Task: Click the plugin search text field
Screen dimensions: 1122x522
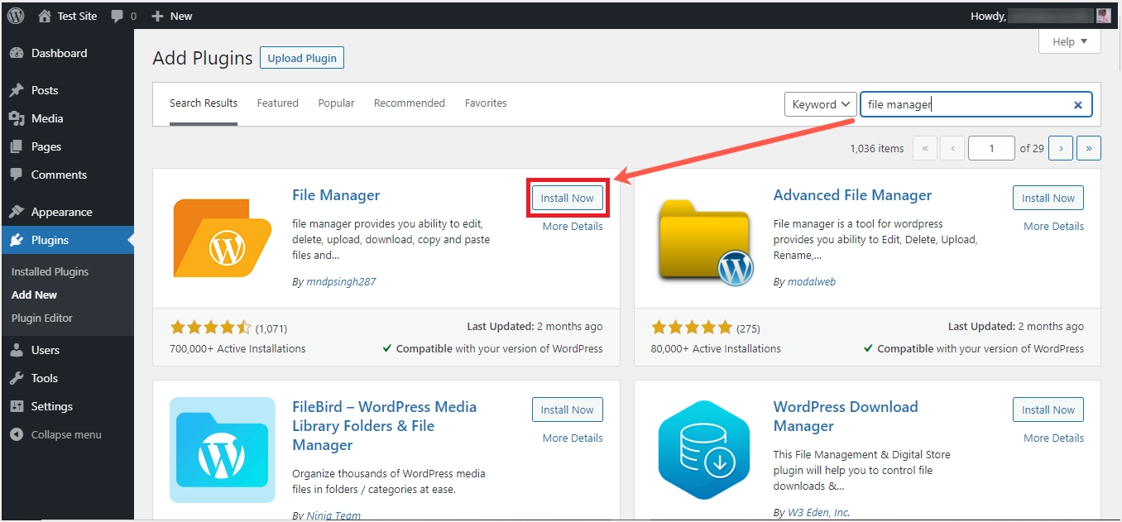Action: (976, 104)
